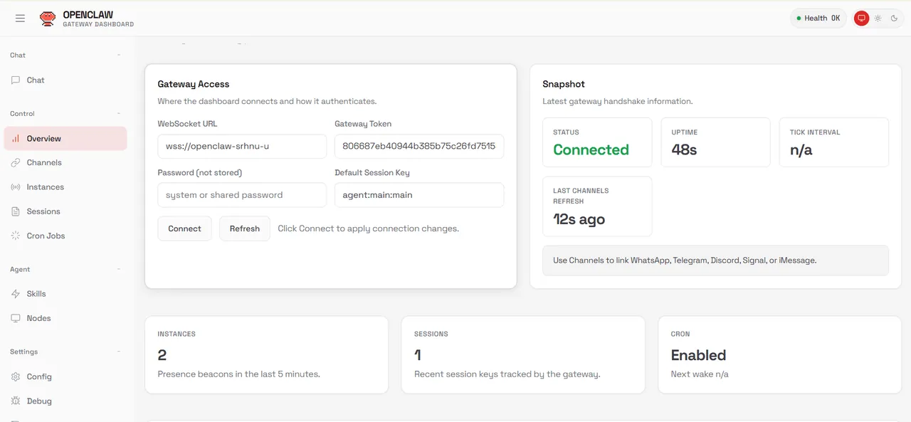This screenshot has width=911, height=422.
Task: Click the Next wake n/a text
Action: tap(700, 374)
